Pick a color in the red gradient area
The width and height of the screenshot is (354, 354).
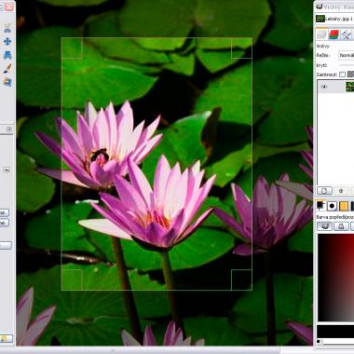335,278
